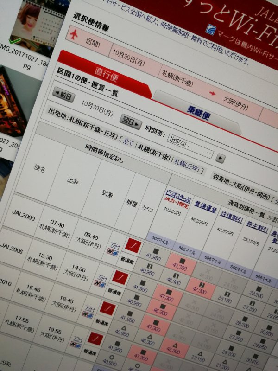Switch to the 直行便 tab
Screen dimensions: 278x371
pyautogui.click(x=106, y=74)
